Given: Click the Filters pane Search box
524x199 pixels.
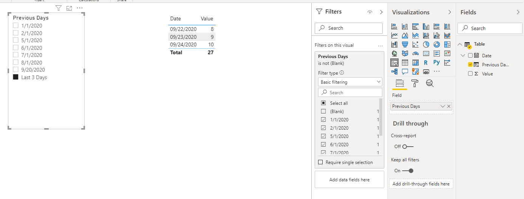Looking at the screenshot, I should click(348, 28).
